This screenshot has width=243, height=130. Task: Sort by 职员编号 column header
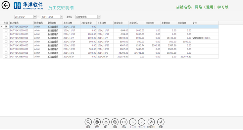40,23
